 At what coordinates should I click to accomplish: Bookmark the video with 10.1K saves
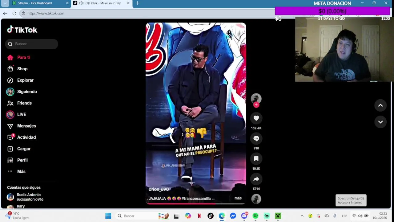[x=256, y=159]
